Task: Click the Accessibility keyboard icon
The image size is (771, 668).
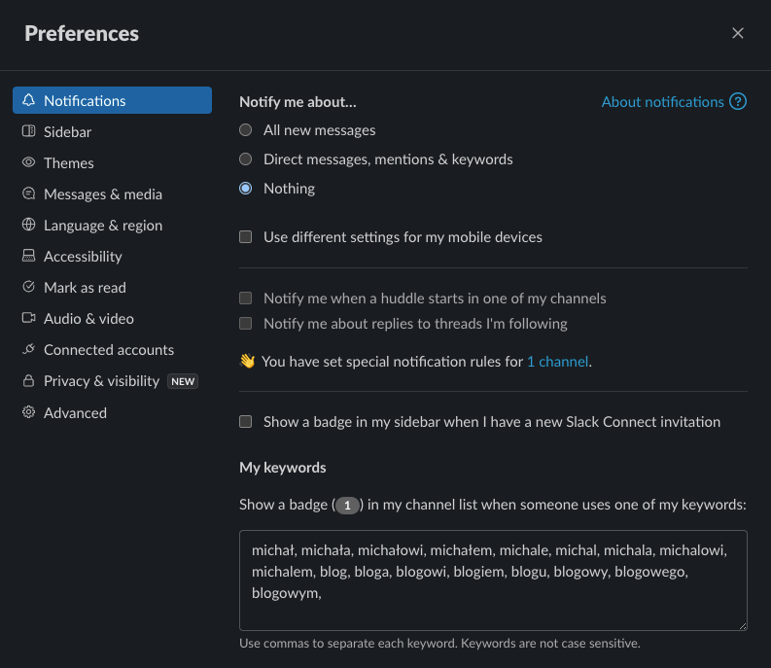Action: (29, 256)
